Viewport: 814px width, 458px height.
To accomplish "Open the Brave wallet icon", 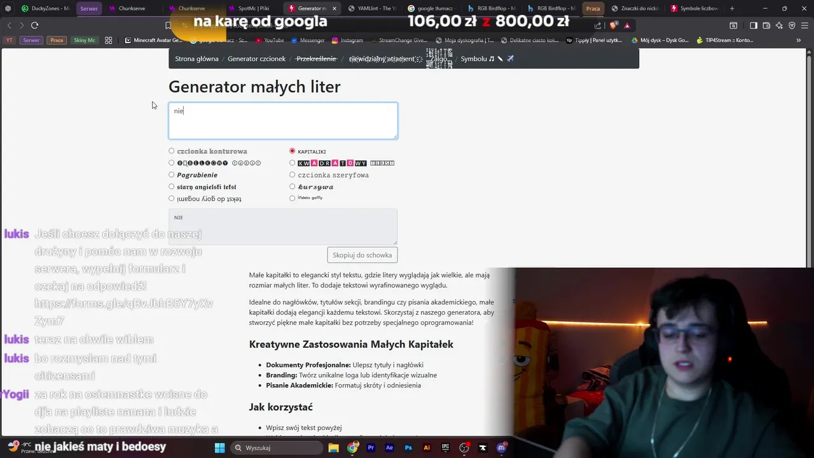I will click(766, 25).
